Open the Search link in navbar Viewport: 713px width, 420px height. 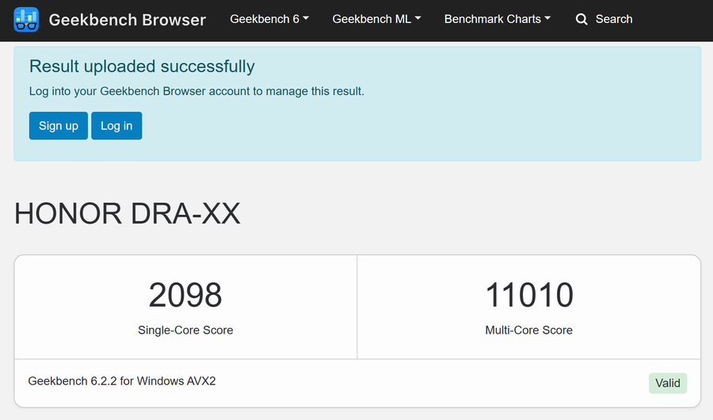pos(604,19)
